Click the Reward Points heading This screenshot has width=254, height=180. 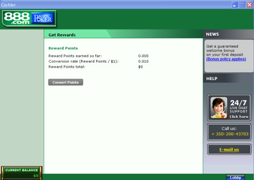point(63,48)
